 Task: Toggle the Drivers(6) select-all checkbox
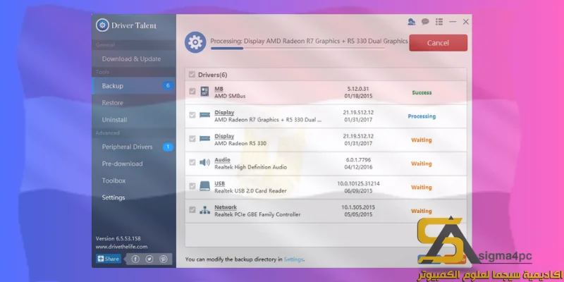click(x=192, y=75)
